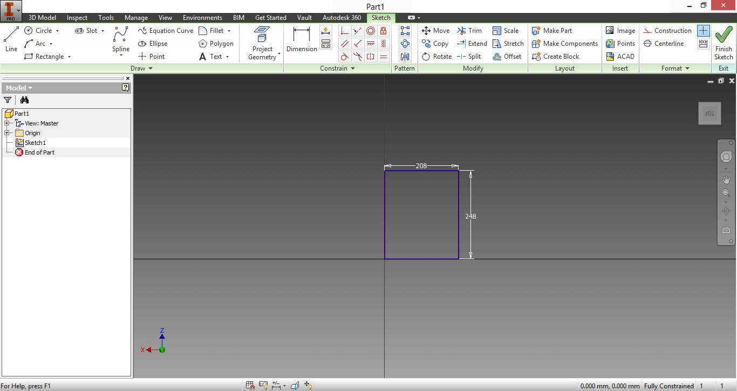Toggle Construction line format
The height and width of the screenshot is (391, 737).
click(x=667, y=31)
